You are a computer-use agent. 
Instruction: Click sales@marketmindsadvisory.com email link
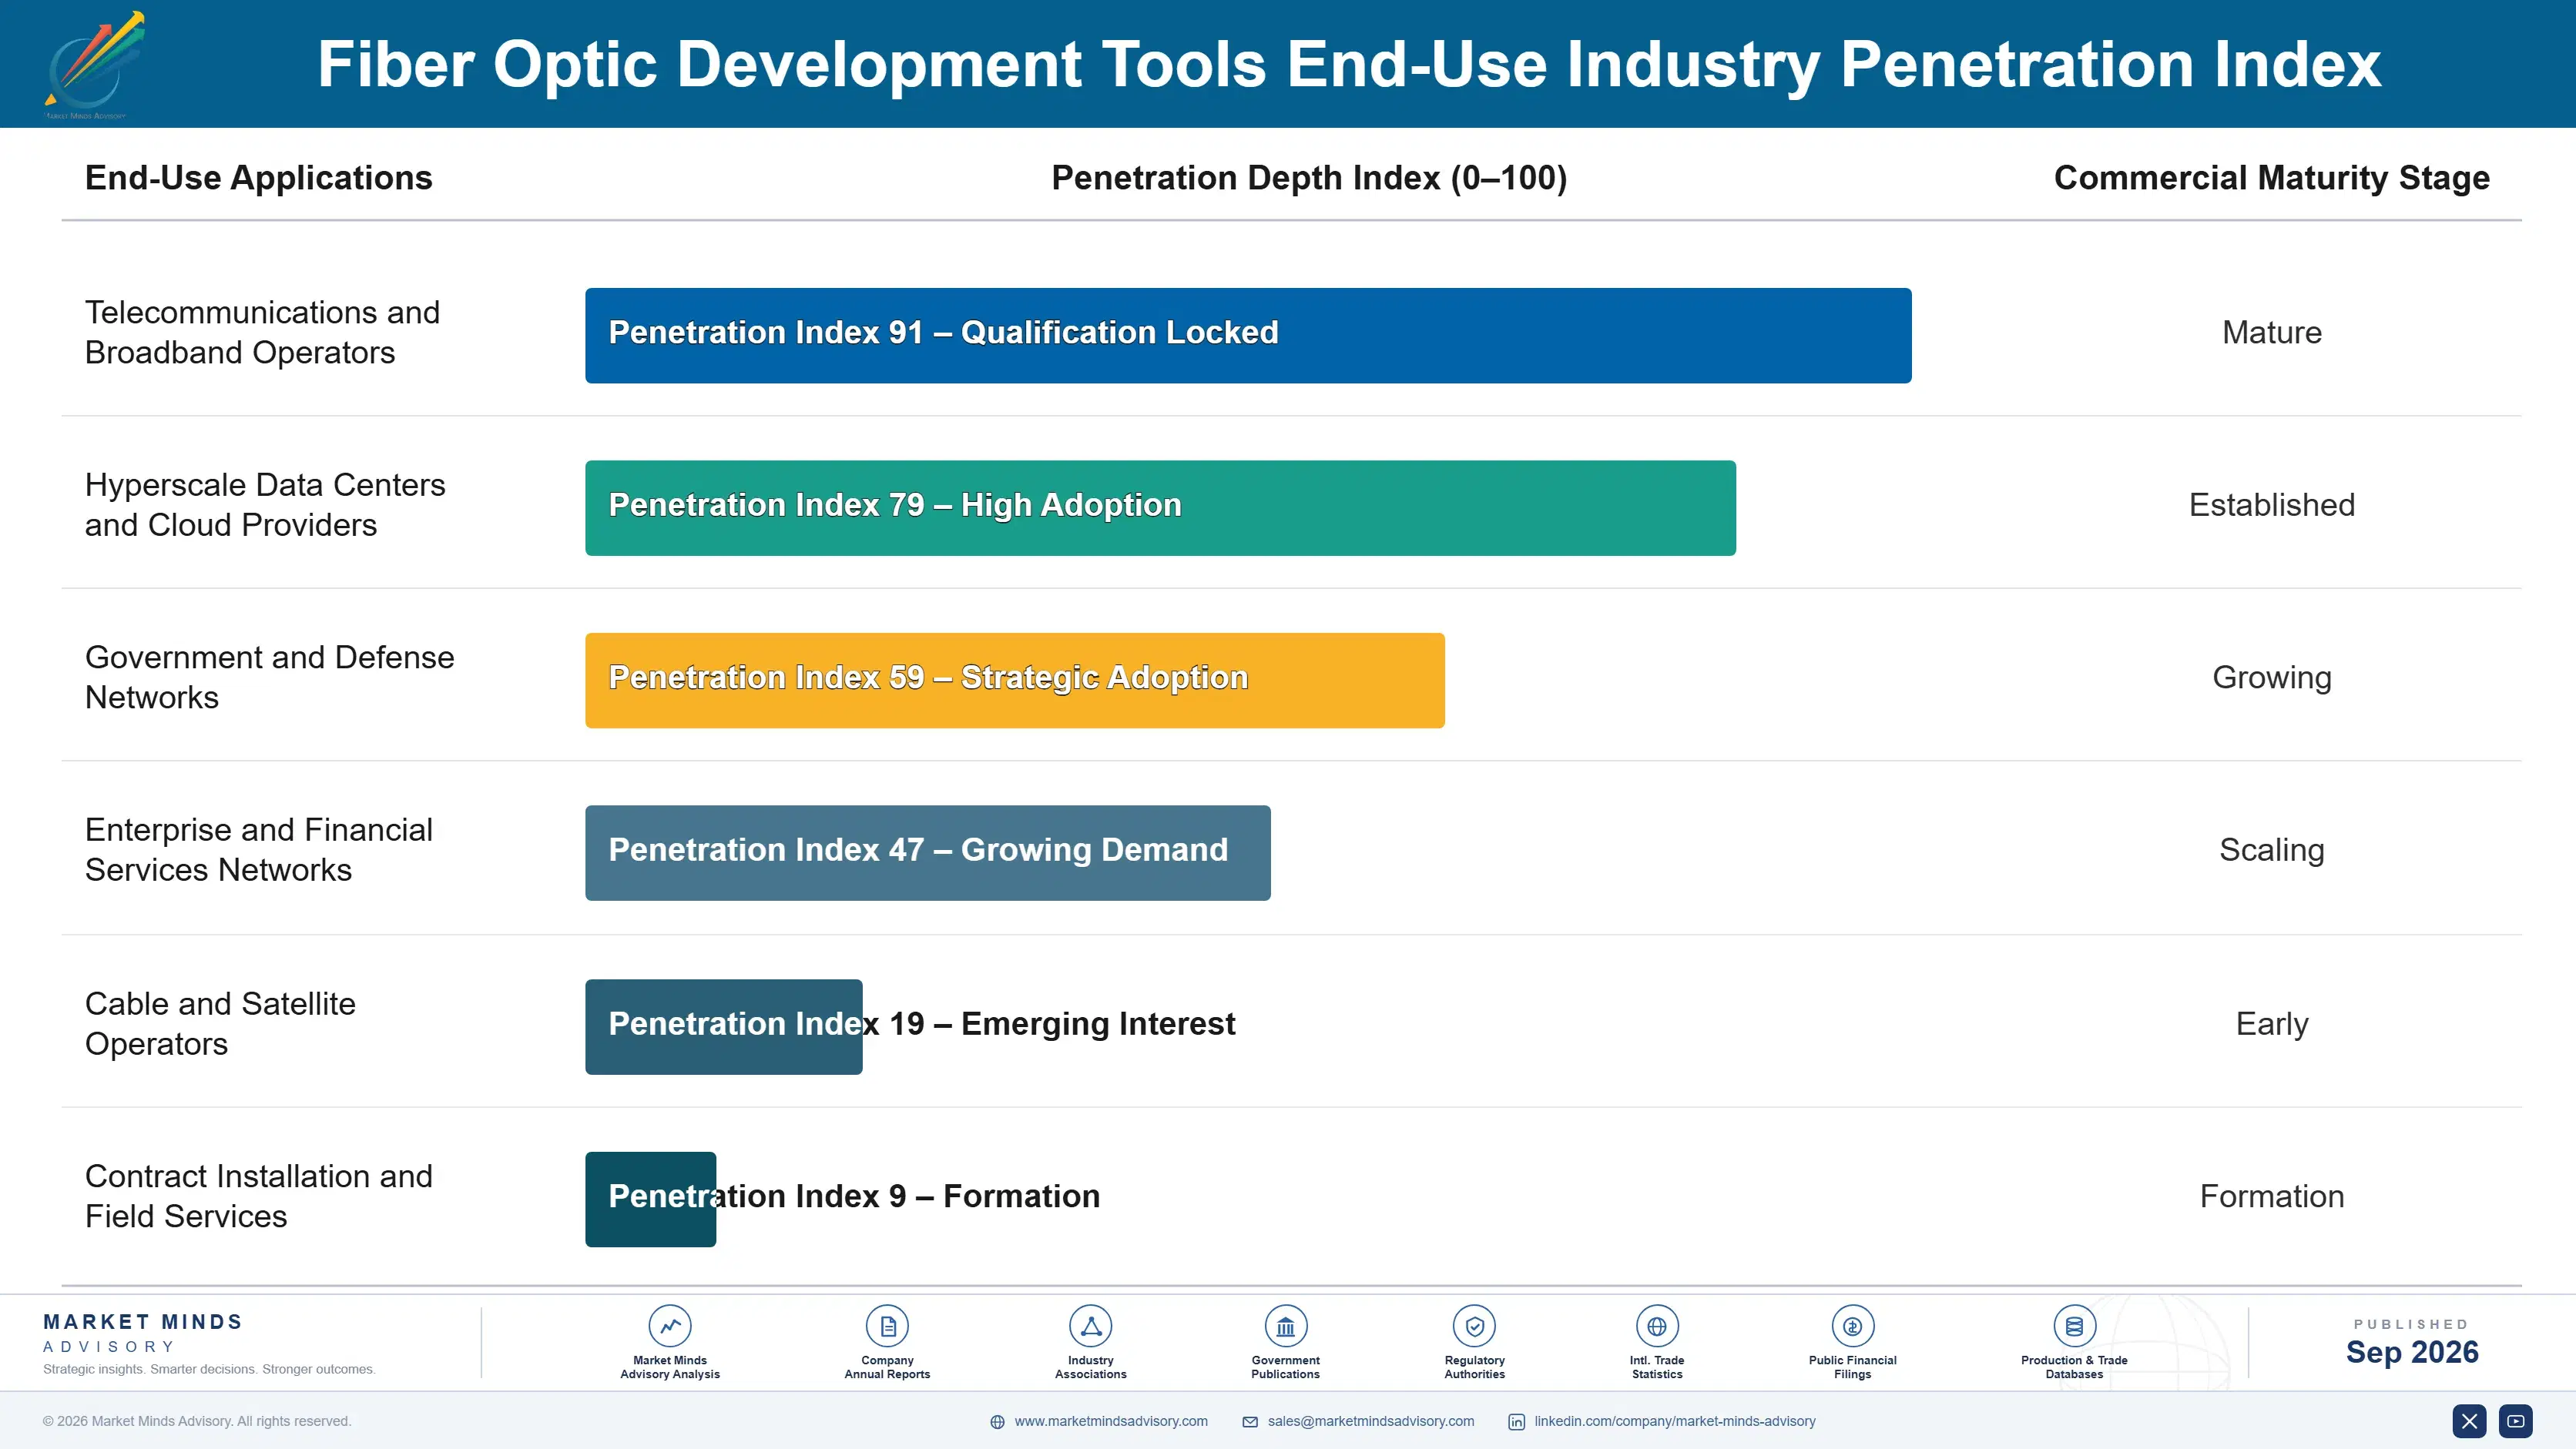coord(1371,1421)
